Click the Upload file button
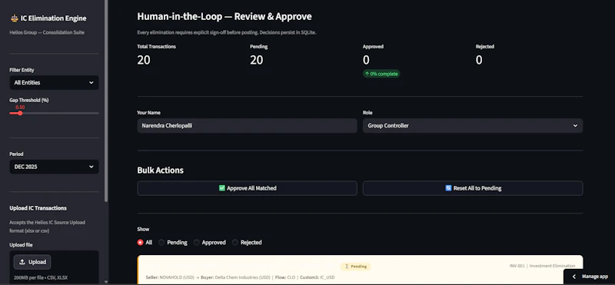Image resolution: width=615 pixels, height=285 pixels. point(32,262)
